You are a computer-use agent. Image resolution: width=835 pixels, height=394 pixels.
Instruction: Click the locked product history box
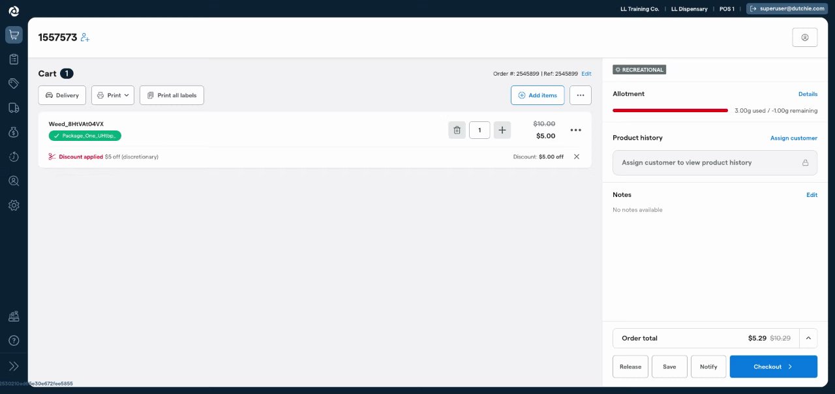click(715, 162)
